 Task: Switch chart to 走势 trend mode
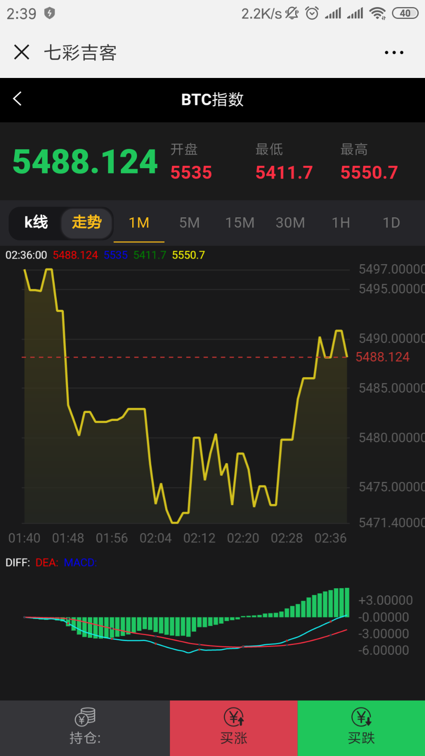click(x=87, y=222)
